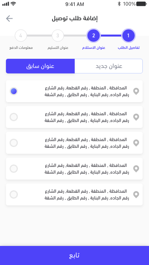Switch to the عنوان سابق tab

40,66
